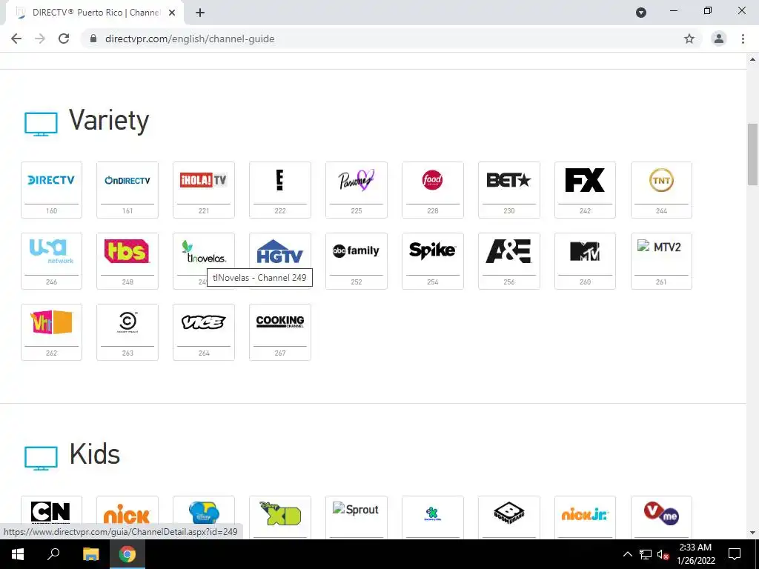Viewport: 759px width, 569px height.
Task: Click the scrollbar down arrow
Action: click(752, 533)
